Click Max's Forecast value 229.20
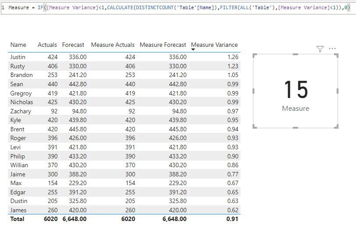The width and height of the screenshot is (356, 228). 78,183
